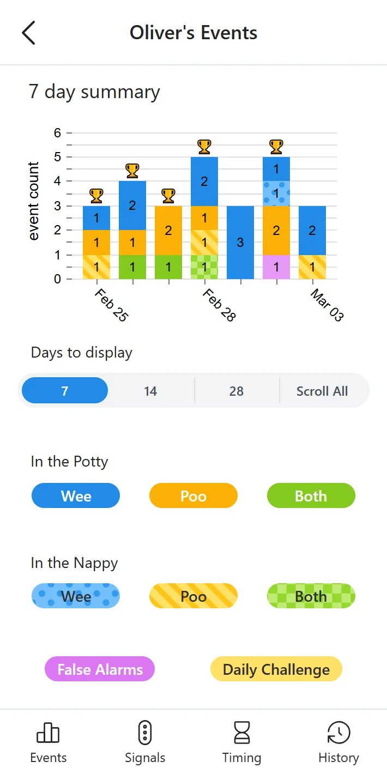Switch to the 14 day view
Screen dimensions: 387x774
(150, 391)
